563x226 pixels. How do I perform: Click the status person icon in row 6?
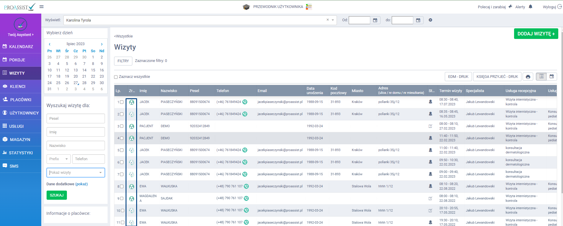[430, 162]
